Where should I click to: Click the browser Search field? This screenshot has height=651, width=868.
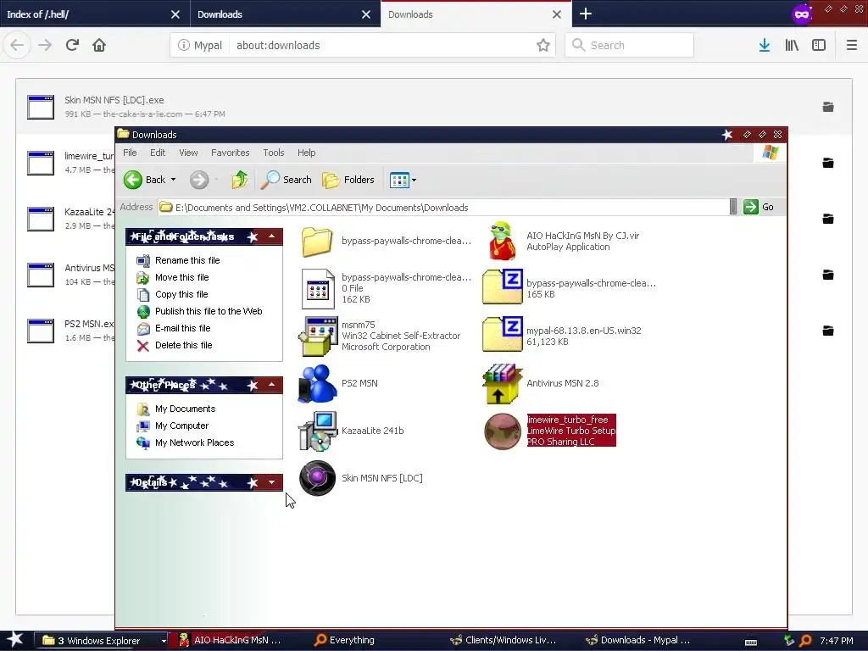[630, 46]
